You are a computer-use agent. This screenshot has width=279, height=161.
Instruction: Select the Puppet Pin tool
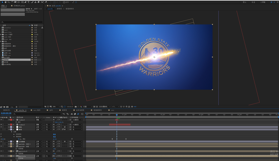46,2
